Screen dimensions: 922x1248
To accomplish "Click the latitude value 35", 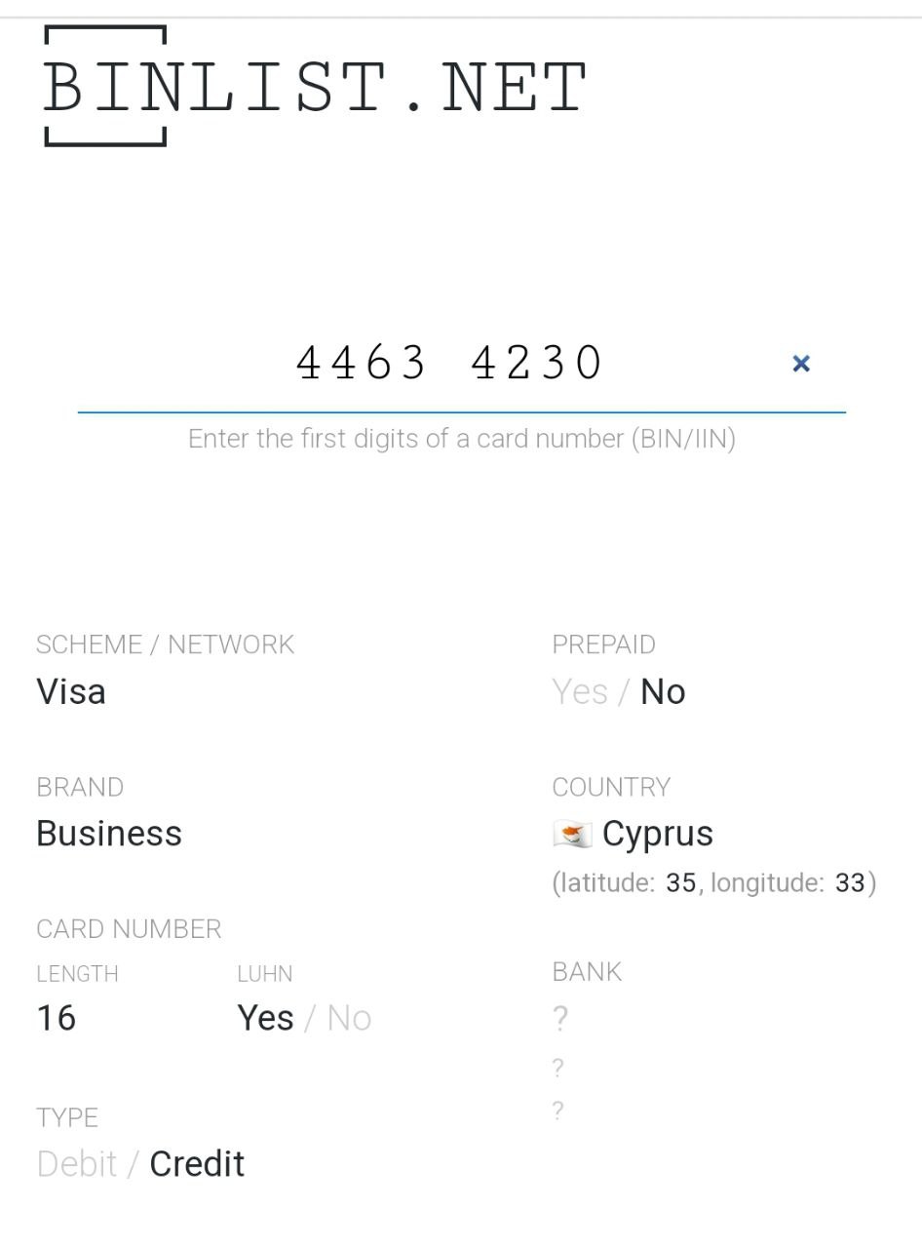I will point(681,883).
